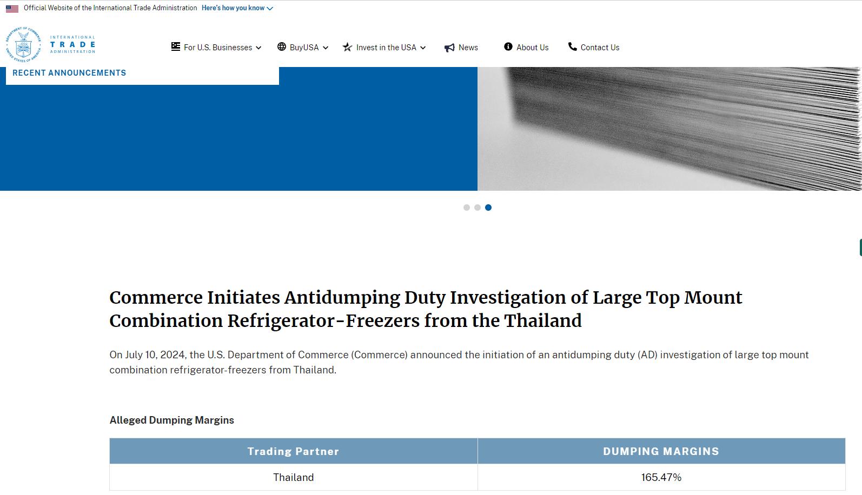
Task: Expand the BuyUSA dropdown chevron
Action: [x=326, y=48]
